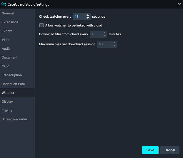The image size is (183, 158).
Task: Decrease check watcher seconds with down arrow
Action: (88, 18)
